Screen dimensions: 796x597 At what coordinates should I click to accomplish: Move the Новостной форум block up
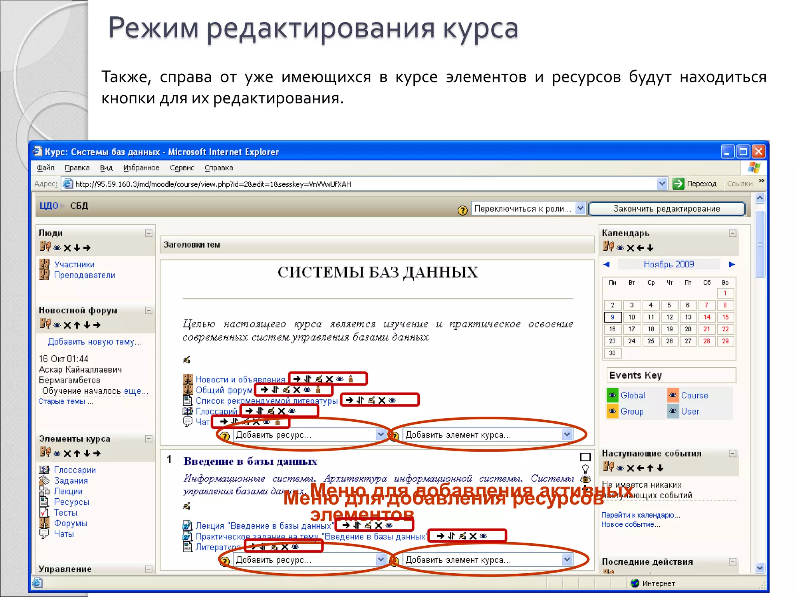point(77,325)
